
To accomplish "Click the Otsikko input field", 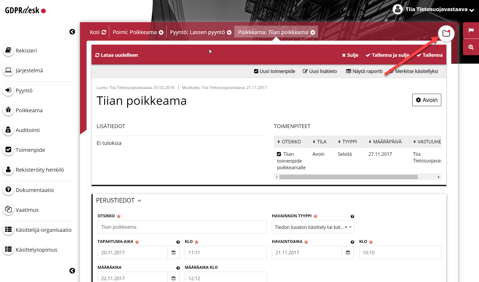I will point(182,227).
